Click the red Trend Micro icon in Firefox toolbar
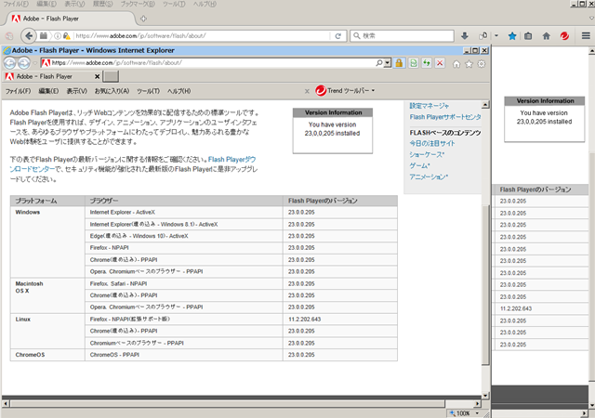Image resolution: width=595 pixels, height=418 pixels. [x=564, y=36]
